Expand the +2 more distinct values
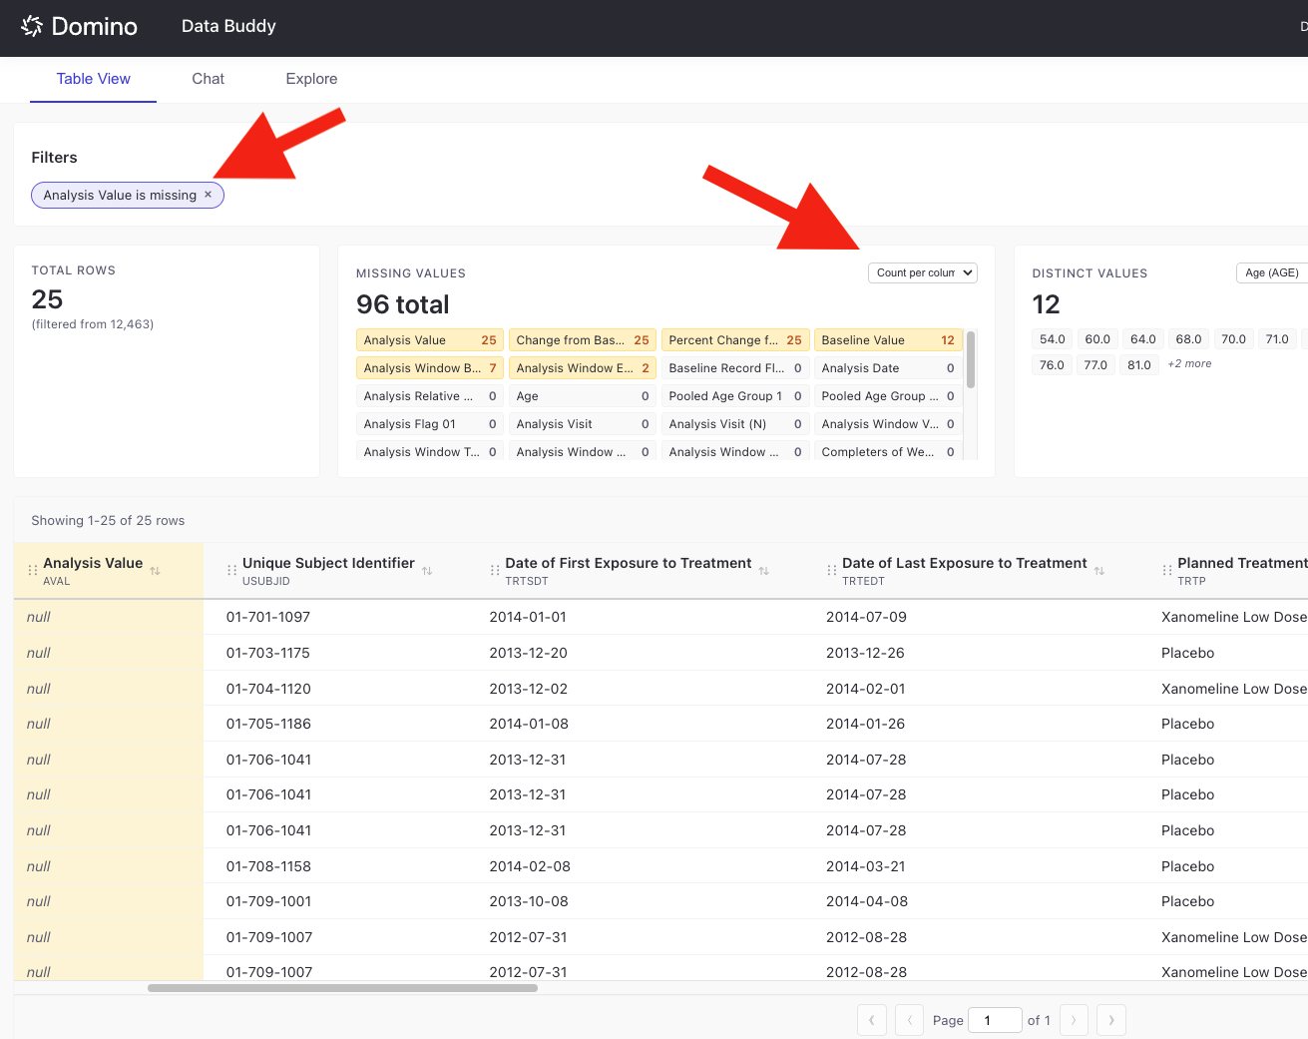 click(x=1189, y=364)
